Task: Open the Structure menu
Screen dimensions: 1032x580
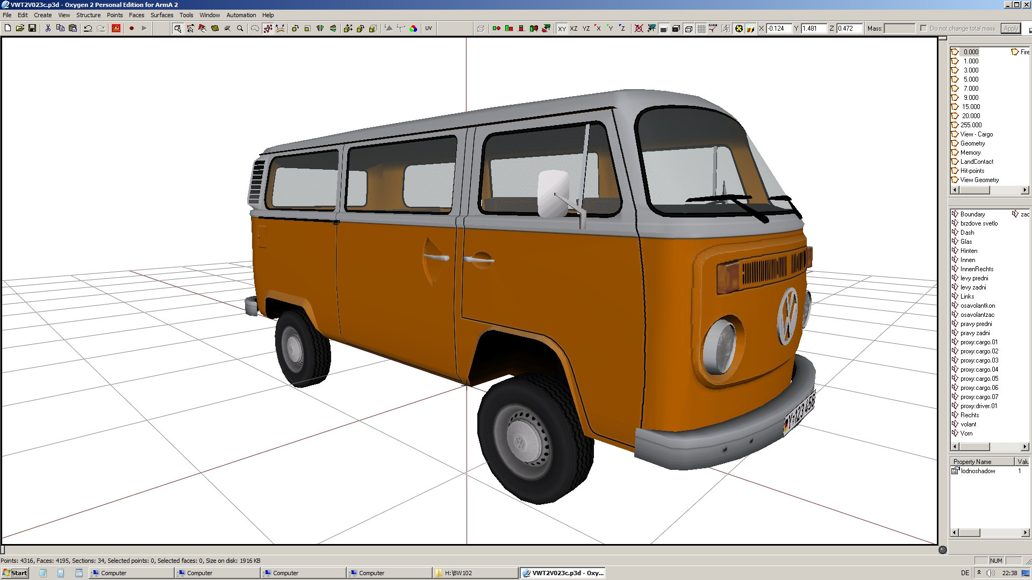Action: tap(88, 15)
